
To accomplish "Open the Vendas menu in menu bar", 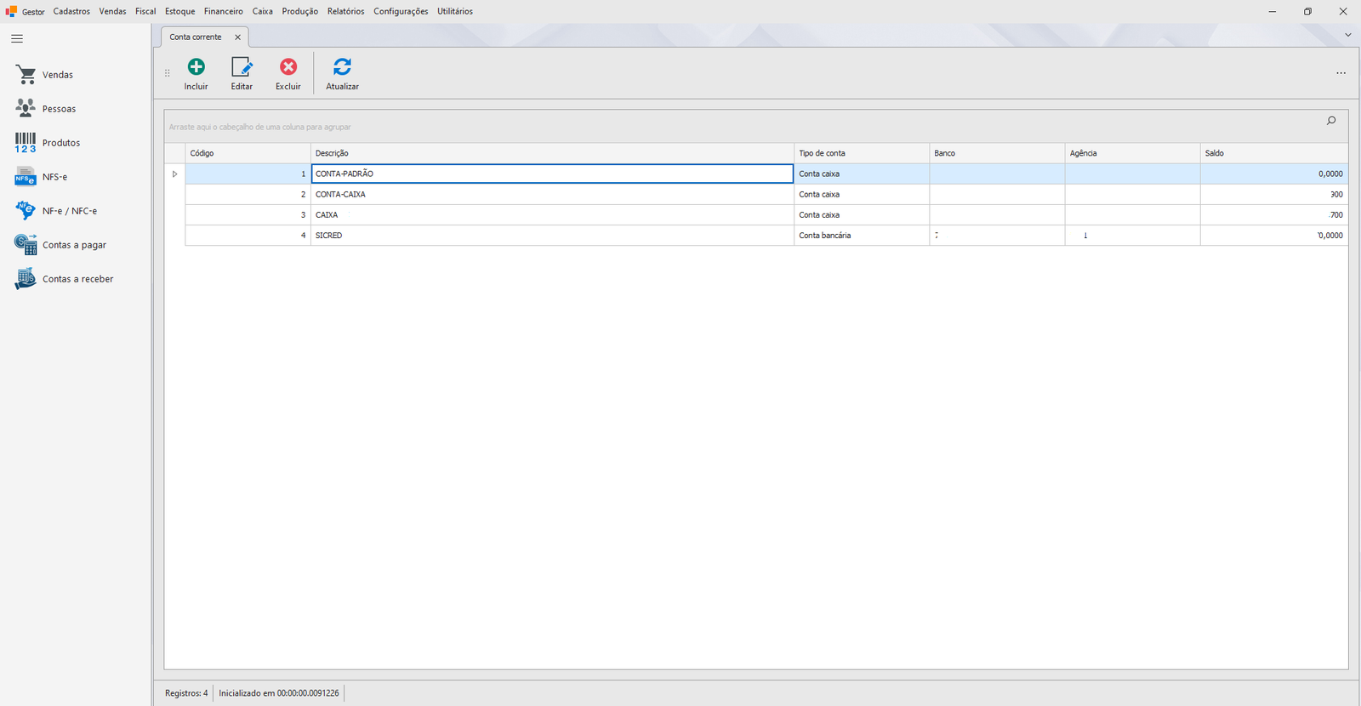I will [x=112, y=11].
